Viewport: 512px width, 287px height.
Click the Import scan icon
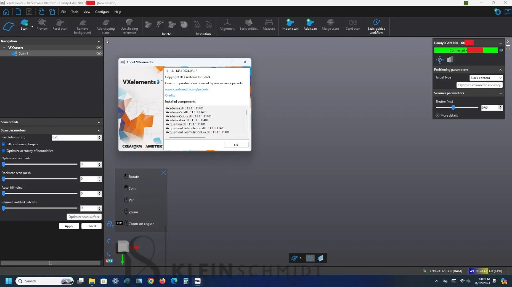[x=290, y=23]
